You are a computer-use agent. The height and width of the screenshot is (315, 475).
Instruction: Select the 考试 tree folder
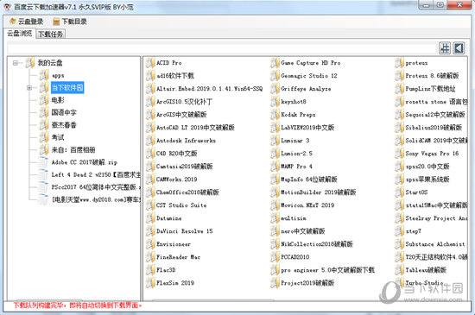point(58,137)
